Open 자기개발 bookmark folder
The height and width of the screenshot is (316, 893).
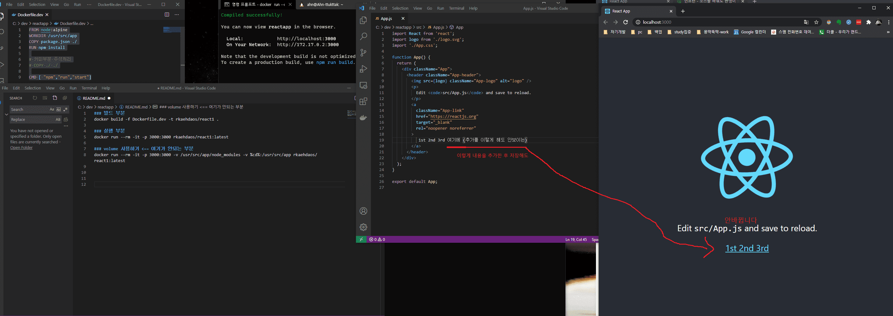coord(614,32)
